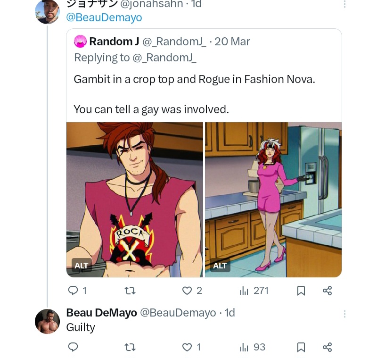Bookmark the Random J quoted tweet
377x358 pixels.
301,291
